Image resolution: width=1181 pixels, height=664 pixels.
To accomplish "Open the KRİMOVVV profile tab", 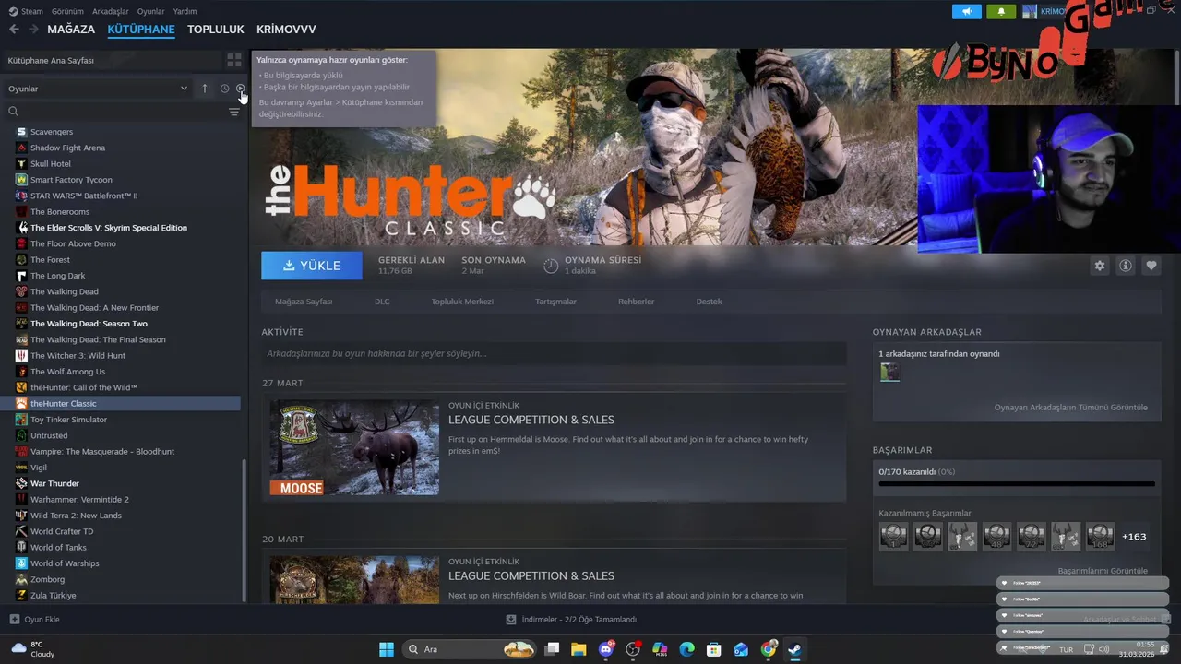I will coord(286,30).
